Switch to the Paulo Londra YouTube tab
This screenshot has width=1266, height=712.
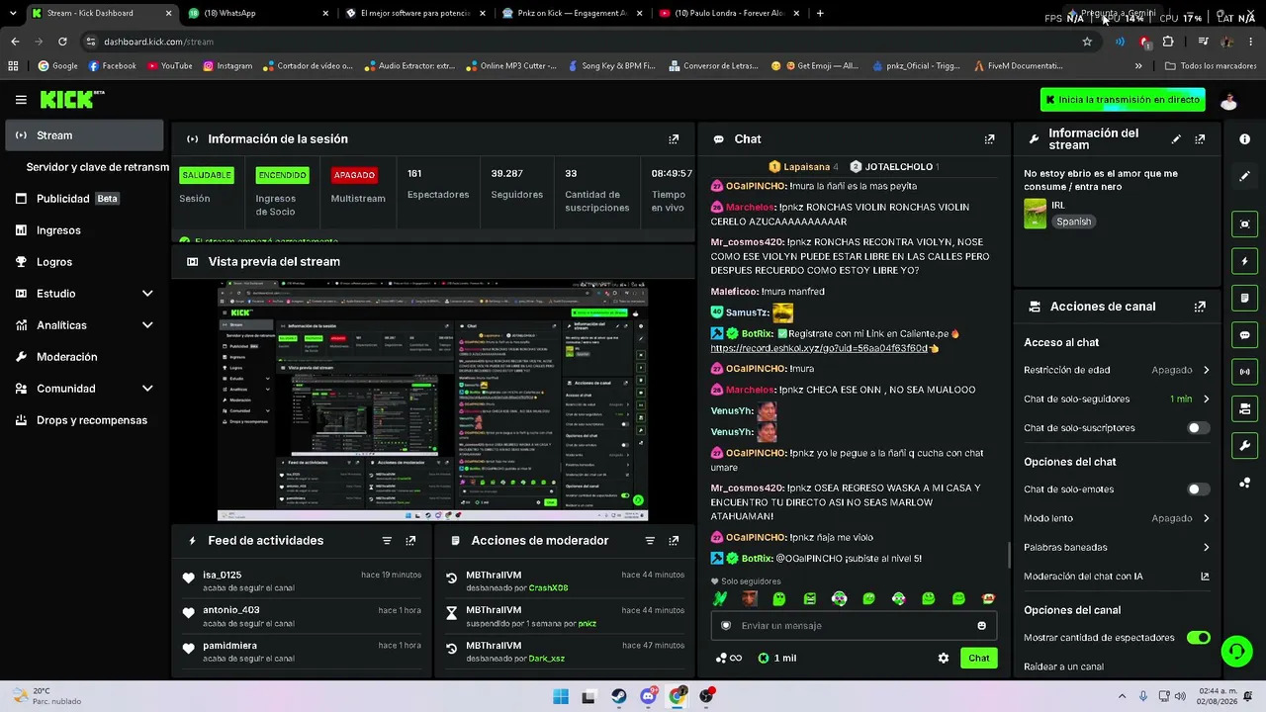[730, 13]
